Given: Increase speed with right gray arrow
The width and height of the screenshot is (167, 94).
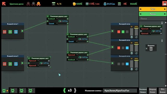Looking at the screenshot, I should (75, 90).
